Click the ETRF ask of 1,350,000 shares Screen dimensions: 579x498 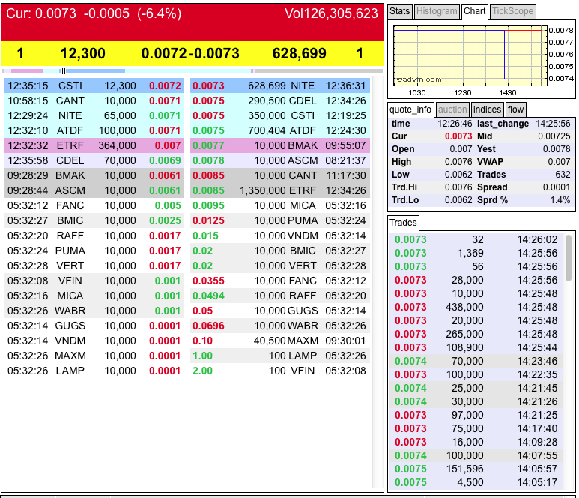[x=279, y=190]
